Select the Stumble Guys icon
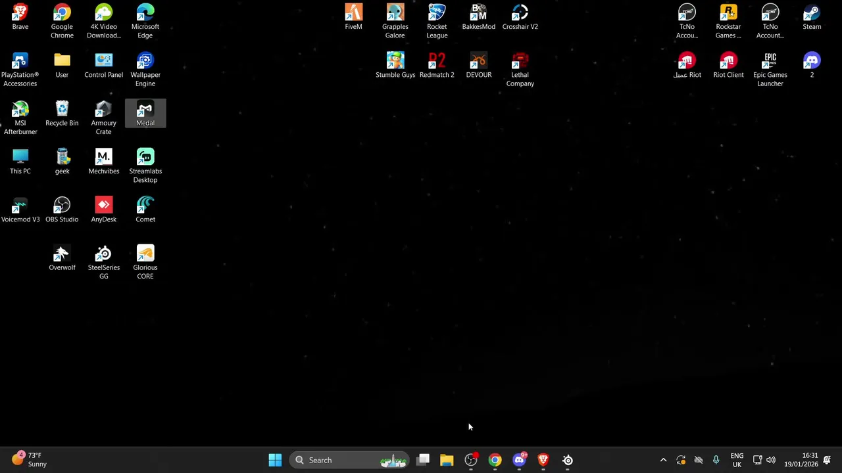 395,66
